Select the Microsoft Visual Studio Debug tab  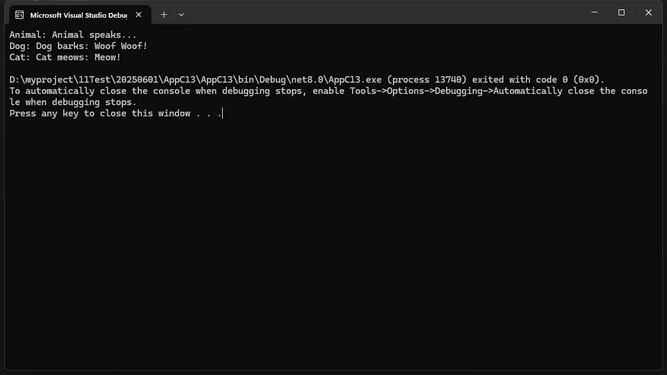pyautogui.click(x=78, y=15)
